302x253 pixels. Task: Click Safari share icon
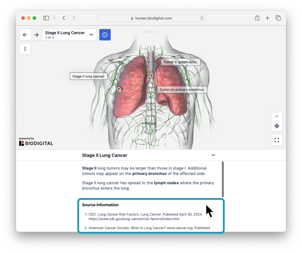257,18
